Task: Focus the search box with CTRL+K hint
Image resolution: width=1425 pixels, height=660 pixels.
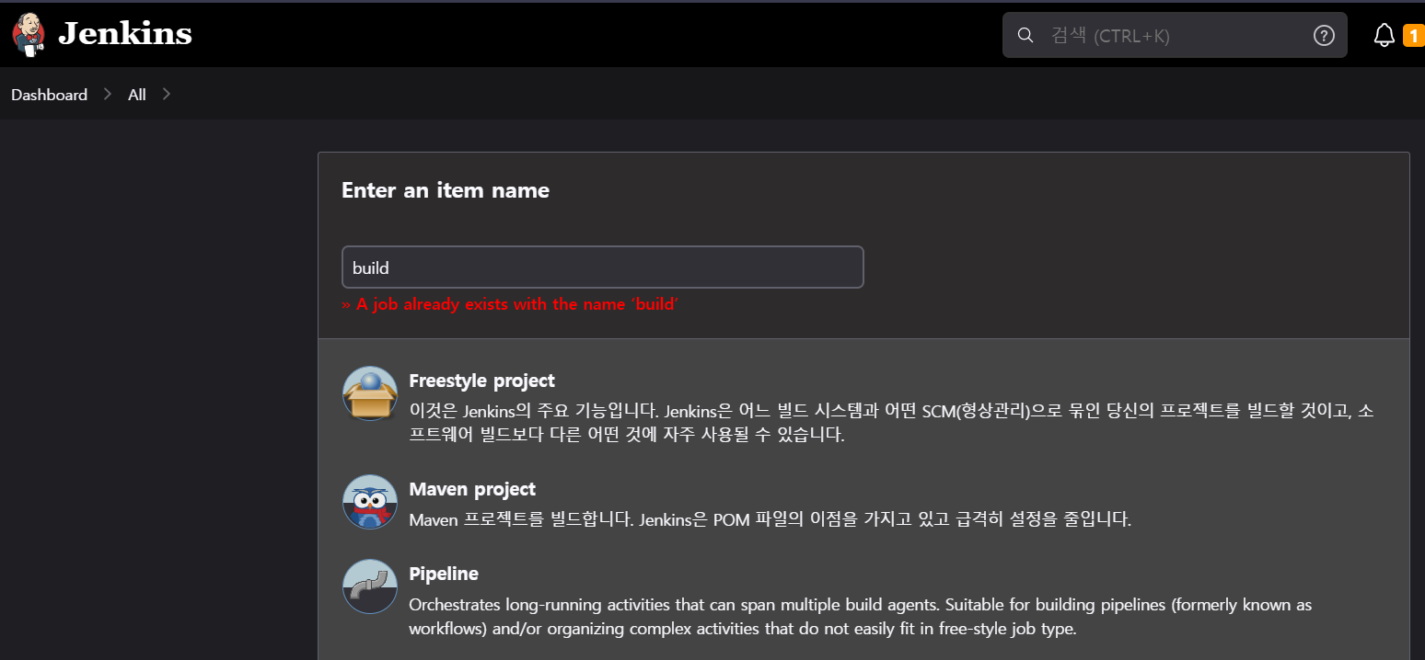Action: coord(1175,35)
